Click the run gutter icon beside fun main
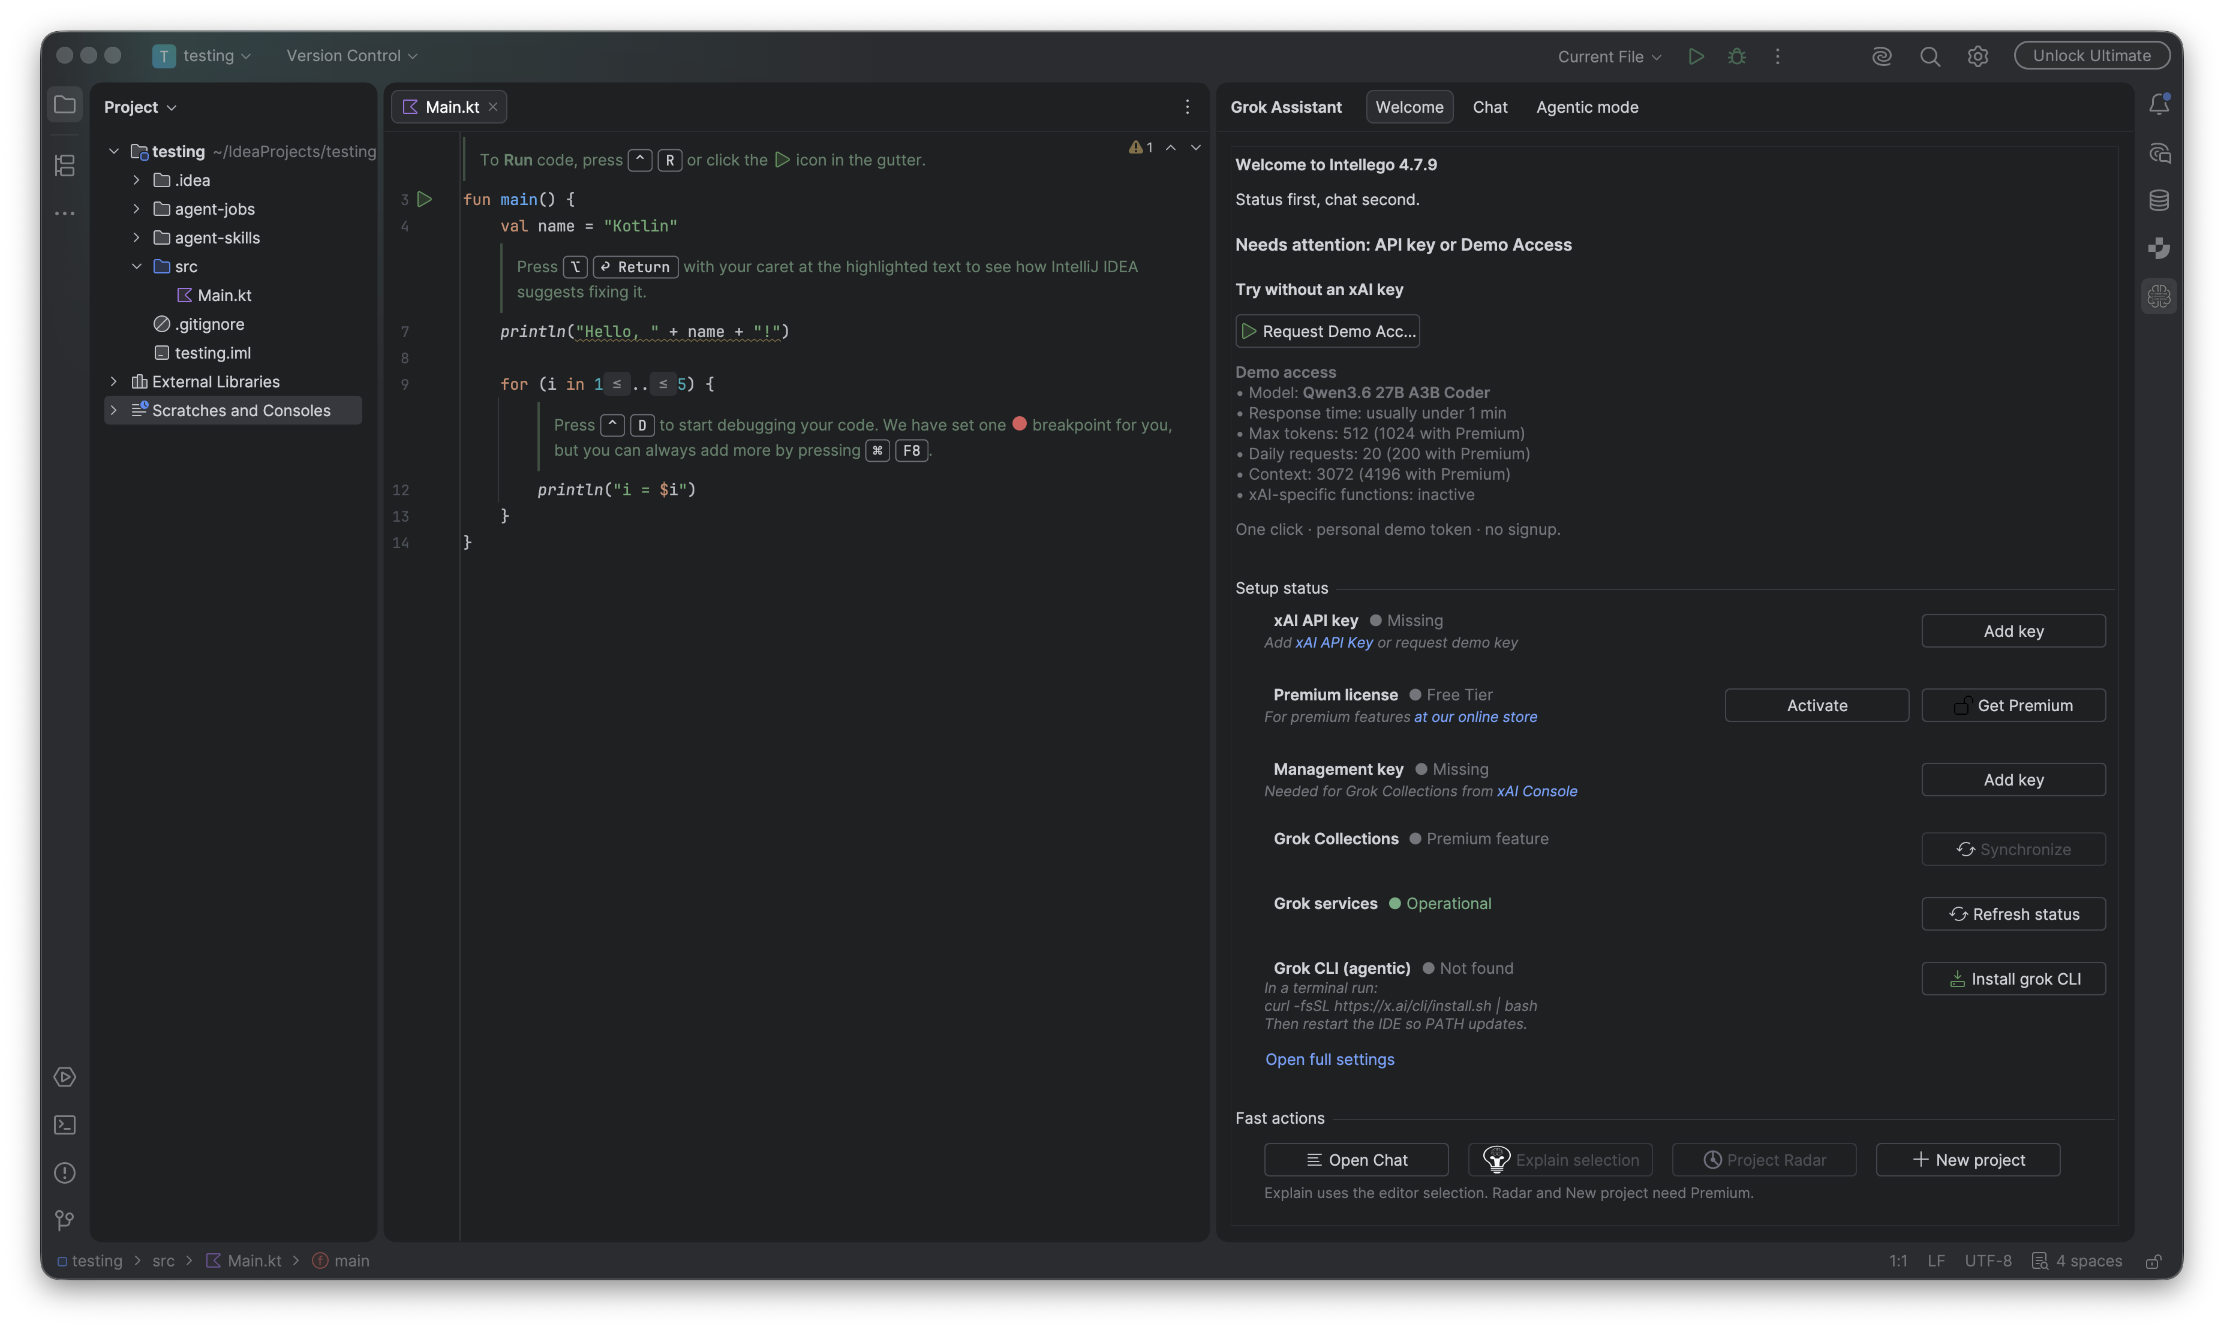The width and height of the screenshot is (2224, 1330). click(x=425, y=199)
